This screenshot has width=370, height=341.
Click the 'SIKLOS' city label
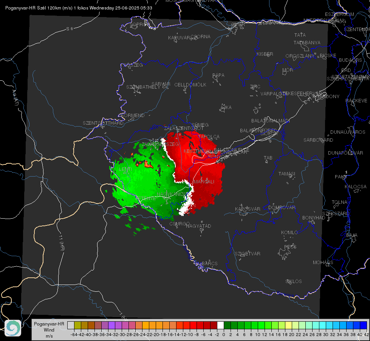coord(294,282)
